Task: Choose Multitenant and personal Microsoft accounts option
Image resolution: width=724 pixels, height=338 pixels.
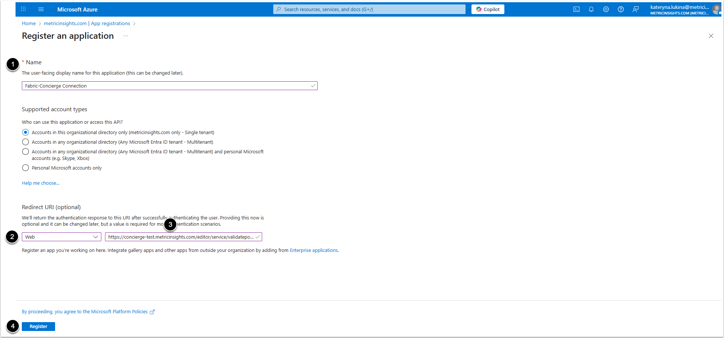Action: (x=26, y=151)
